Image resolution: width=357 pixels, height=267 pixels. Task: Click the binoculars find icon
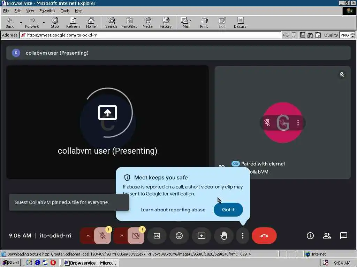(310, 35)
